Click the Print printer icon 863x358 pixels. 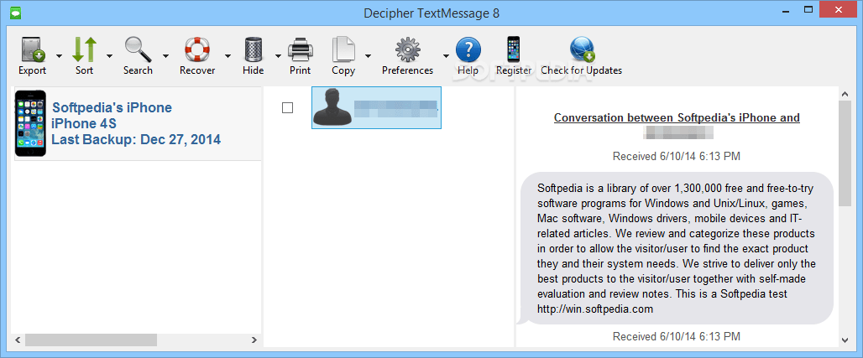click(301, 49)
